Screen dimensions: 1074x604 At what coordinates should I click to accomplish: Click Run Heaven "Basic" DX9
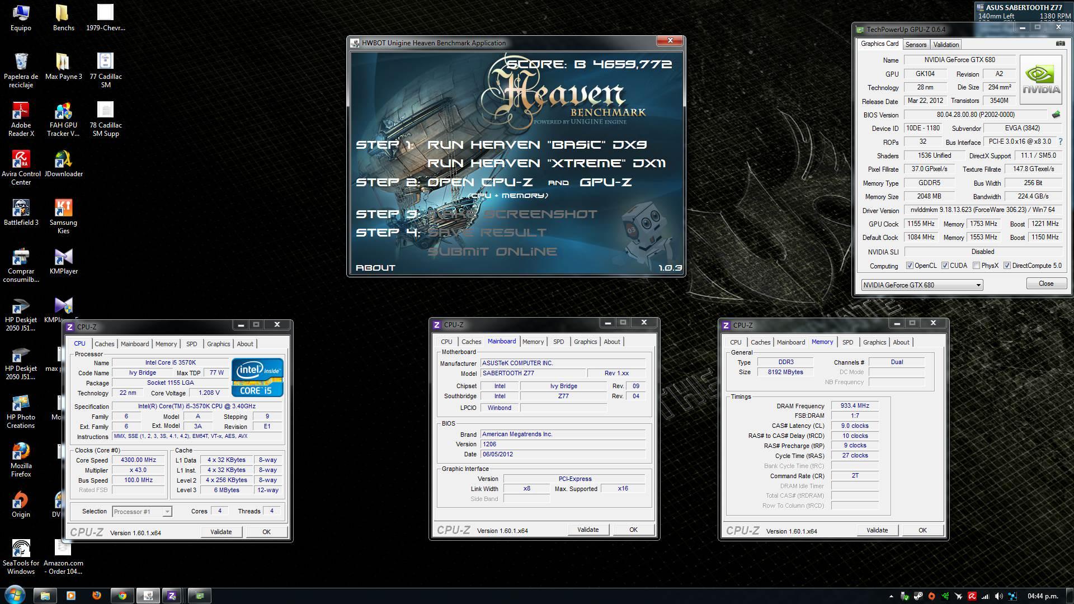537,144
